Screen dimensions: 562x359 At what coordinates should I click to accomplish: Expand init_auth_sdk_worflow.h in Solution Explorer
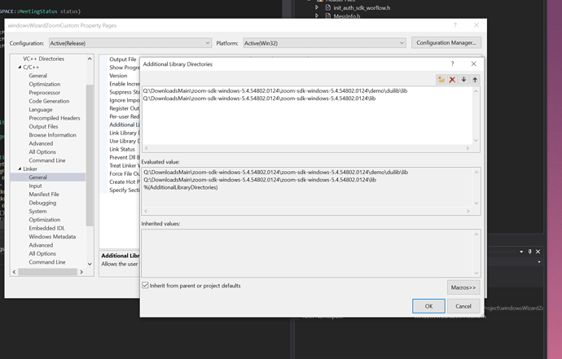(x=317, y=7)
